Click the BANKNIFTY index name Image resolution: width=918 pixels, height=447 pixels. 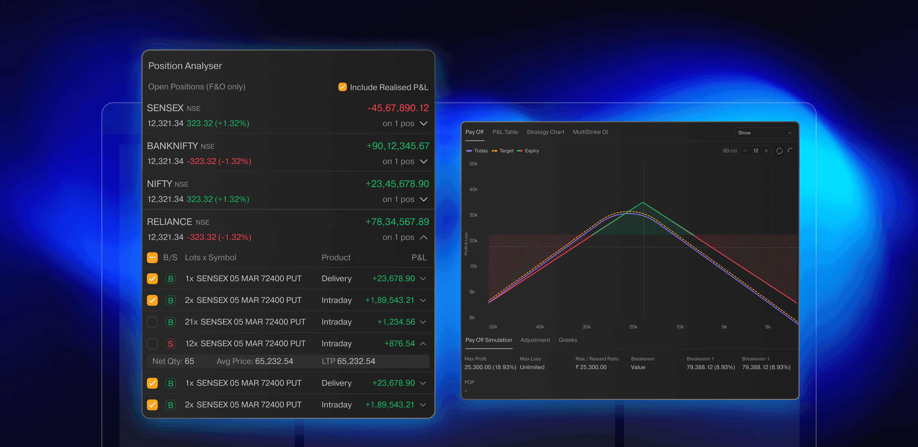172,146
